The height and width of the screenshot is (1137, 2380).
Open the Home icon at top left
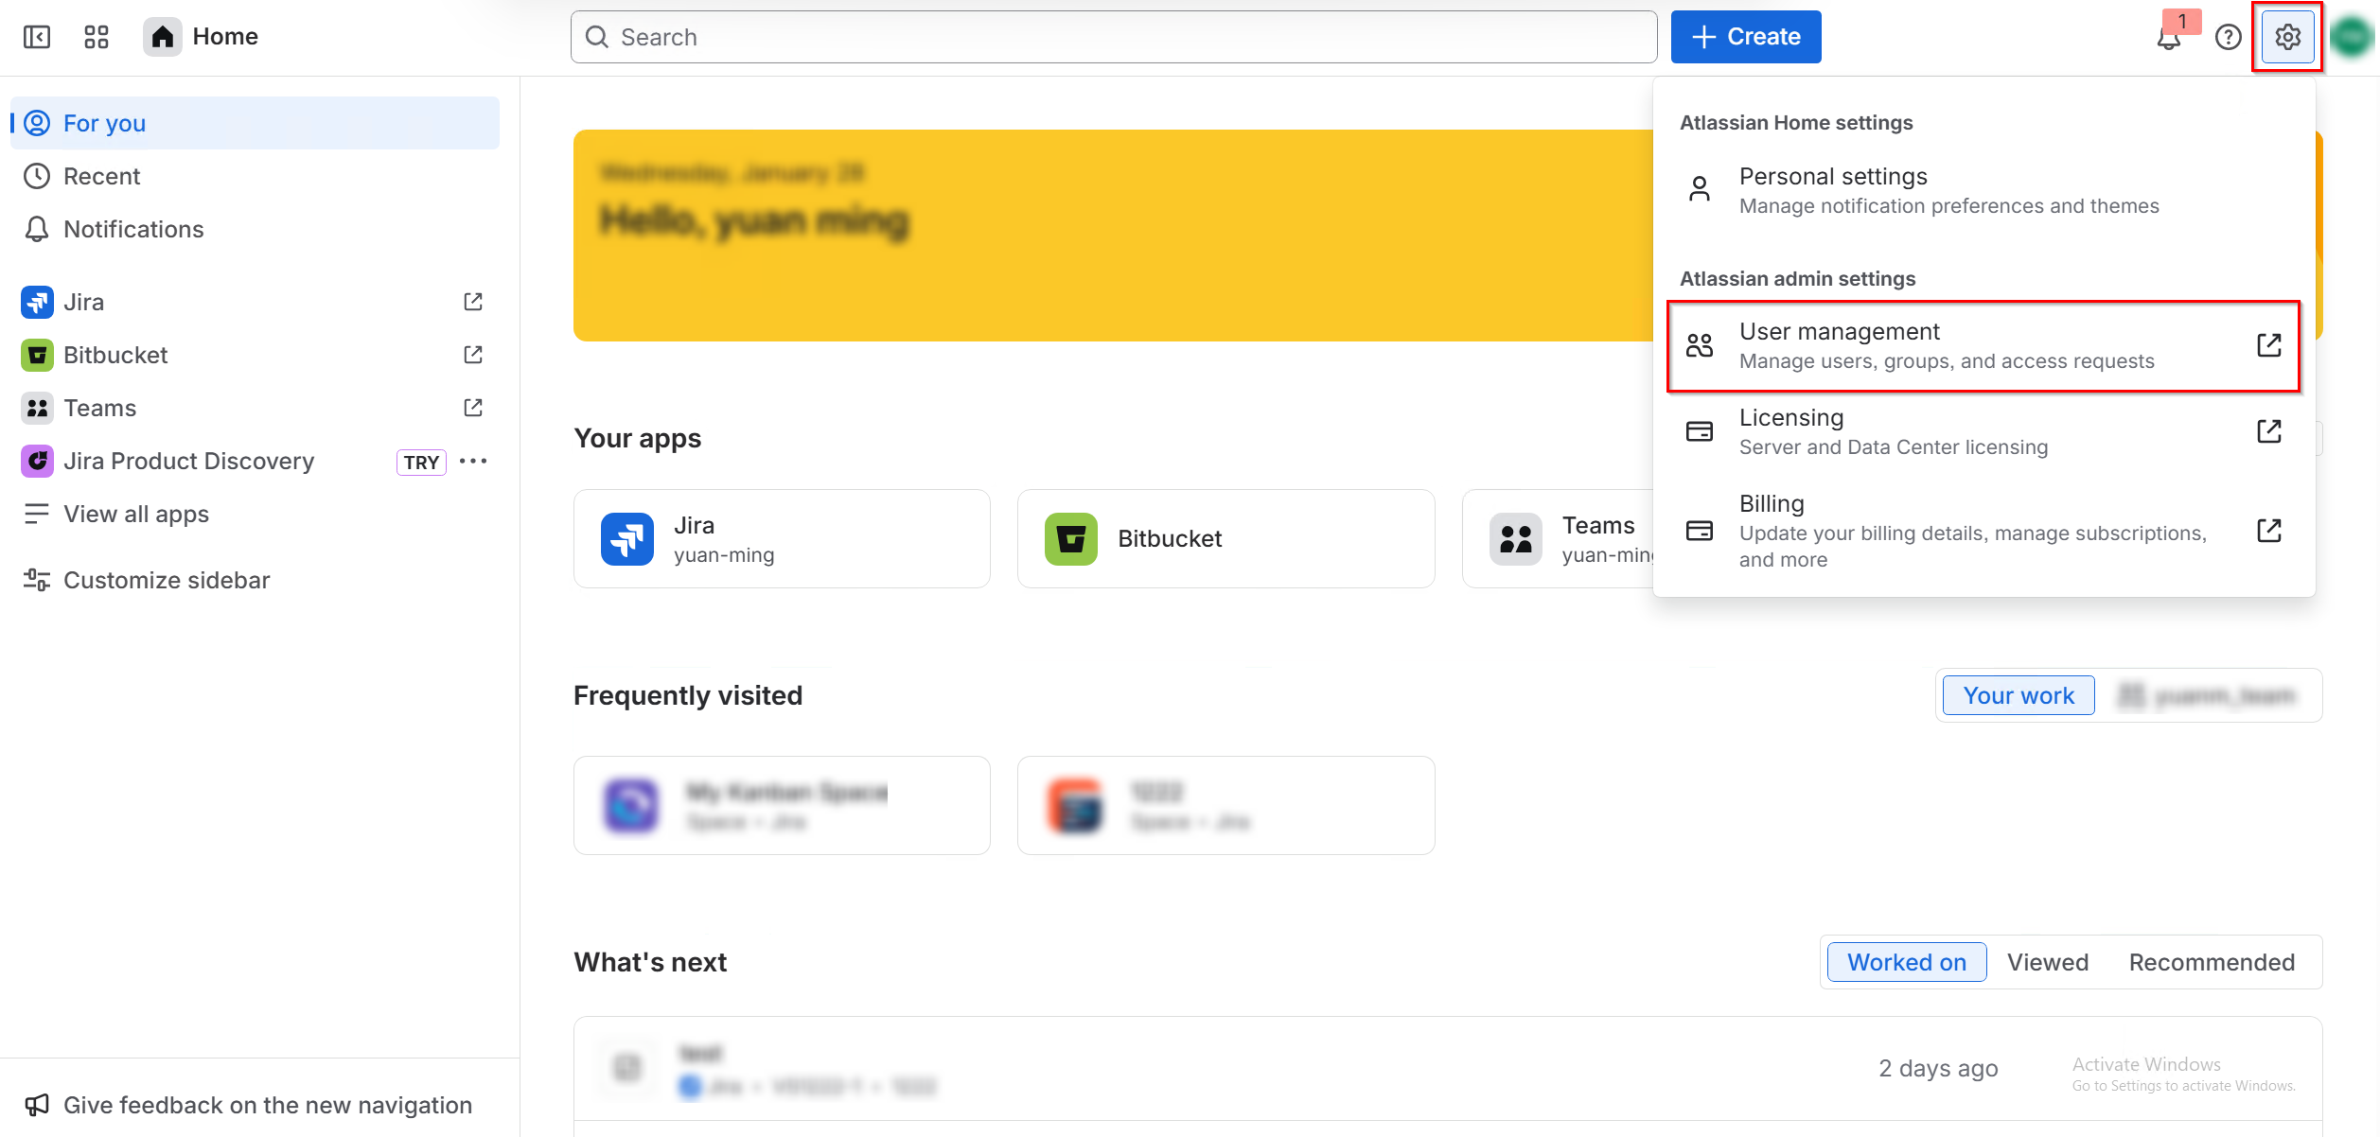point(161,36)
